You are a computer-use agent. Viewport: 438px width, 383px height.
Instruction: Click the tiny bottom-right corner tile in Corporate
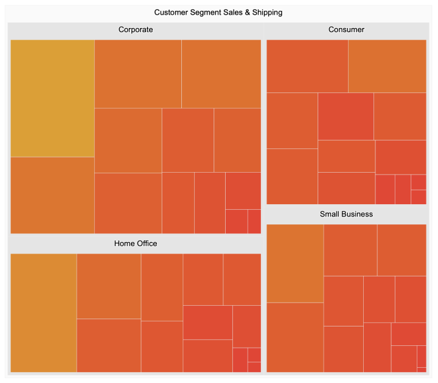click(x=254, y=221)
